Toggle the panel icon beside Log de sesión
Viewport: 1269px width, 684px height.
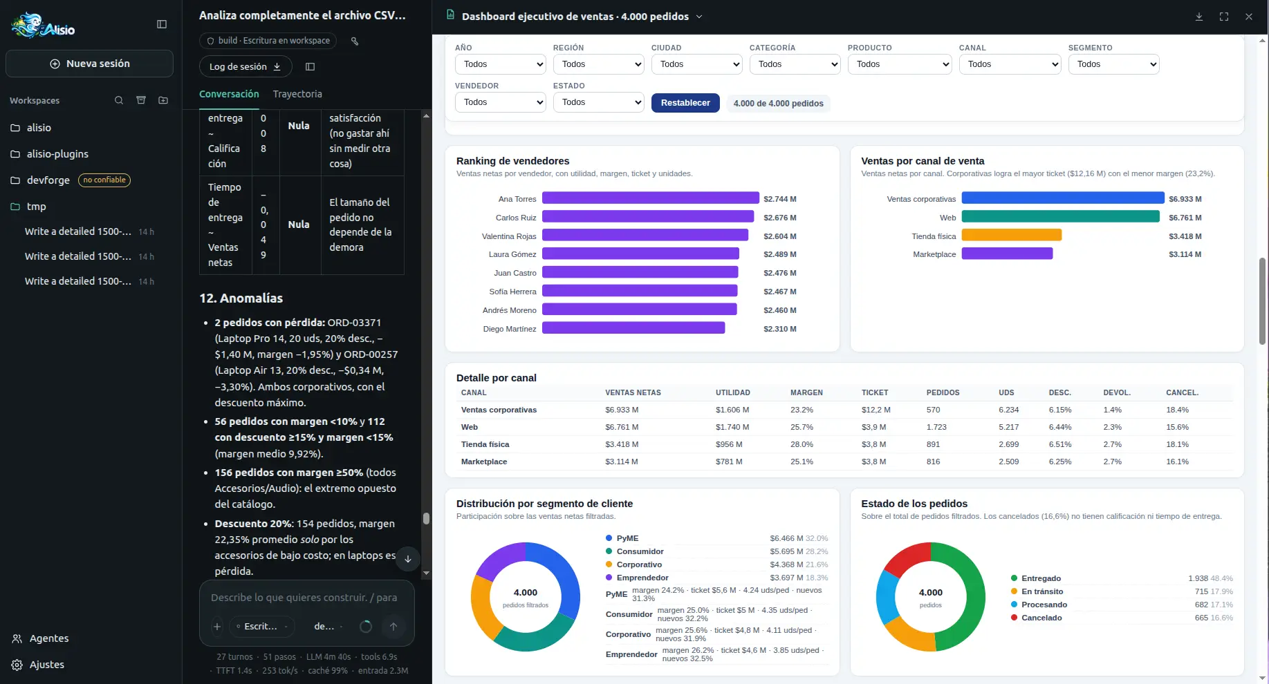(x=311, y=66)
